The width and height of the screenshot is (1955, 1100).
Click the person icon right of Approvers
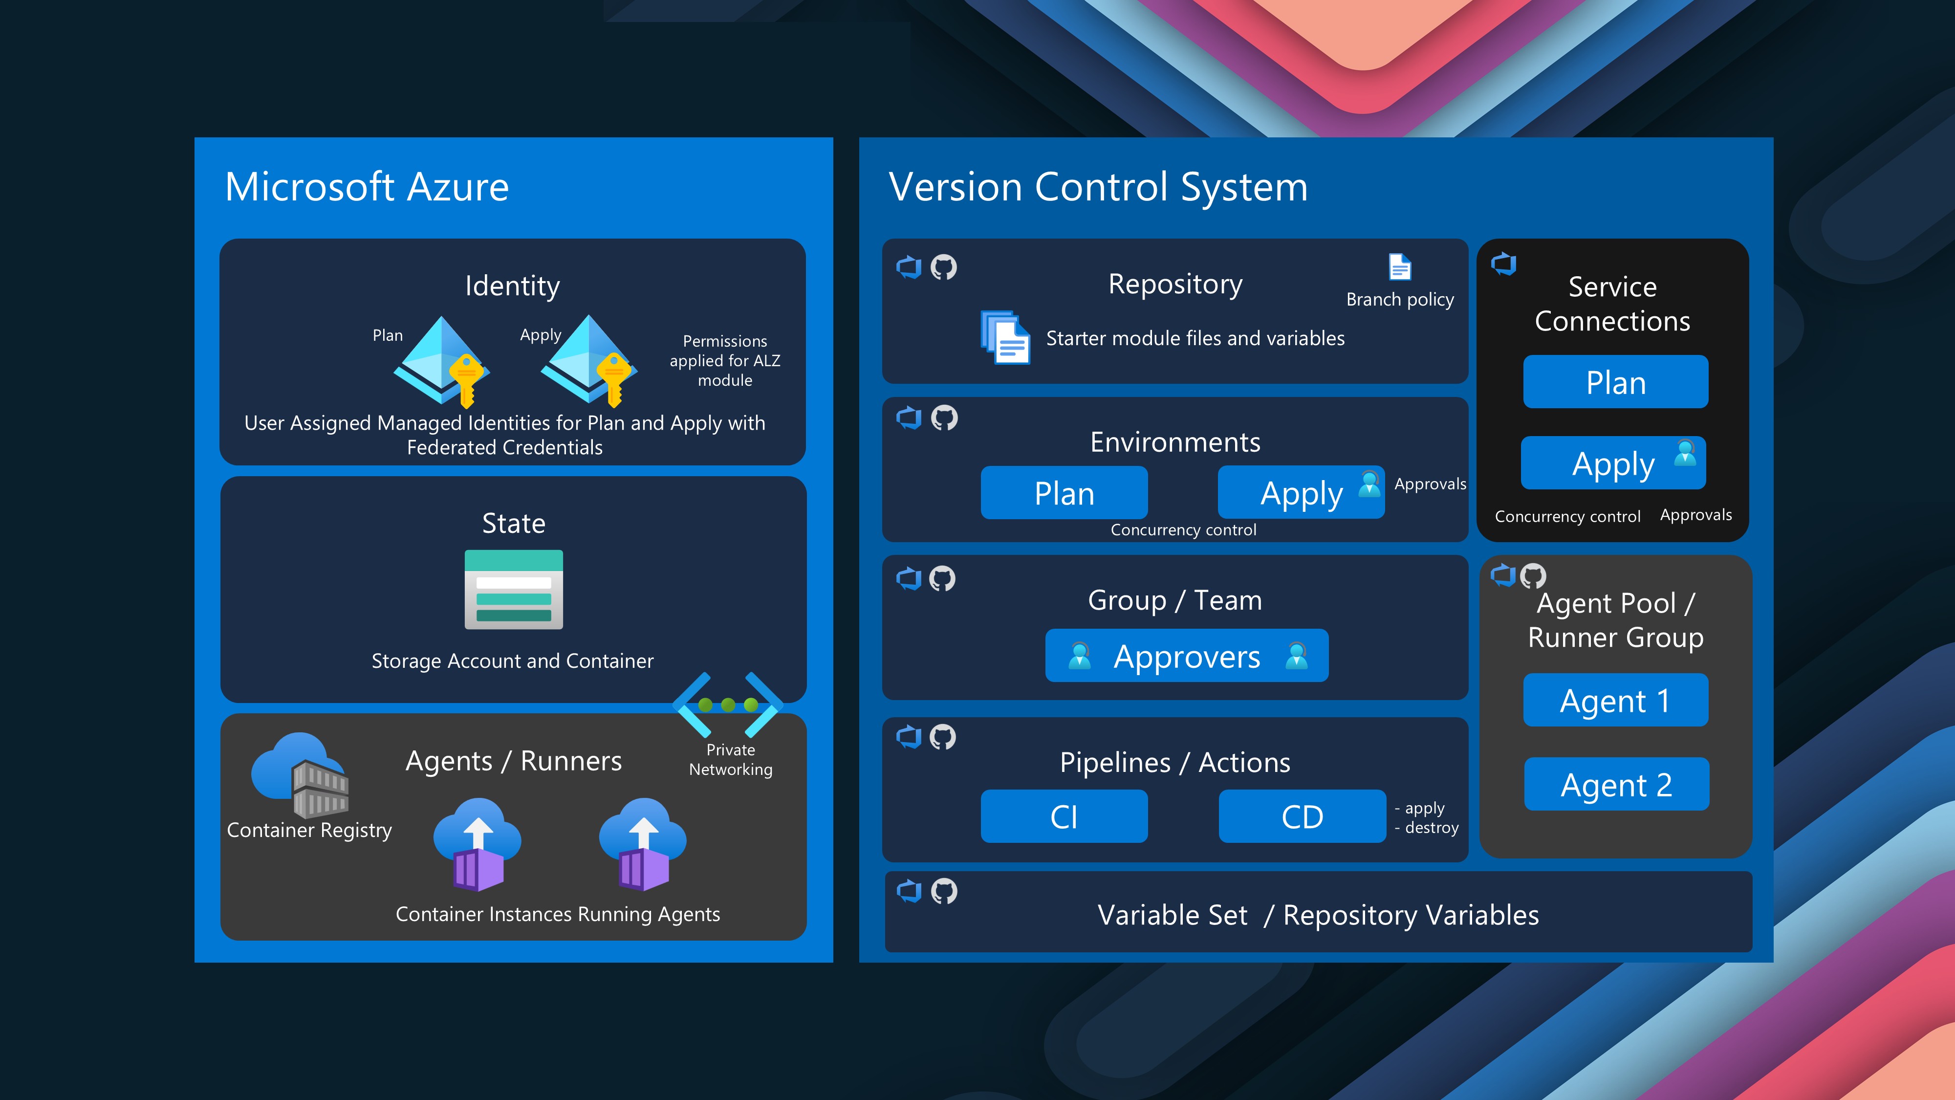coord(1297,655)
